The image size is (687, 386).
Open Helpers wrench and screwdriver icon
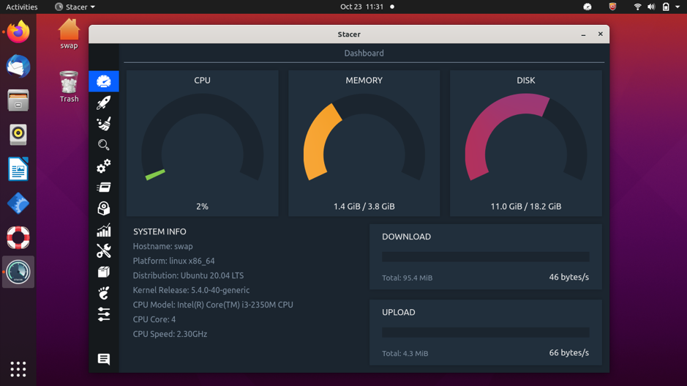pyautogui.click(x=104, y=250)
